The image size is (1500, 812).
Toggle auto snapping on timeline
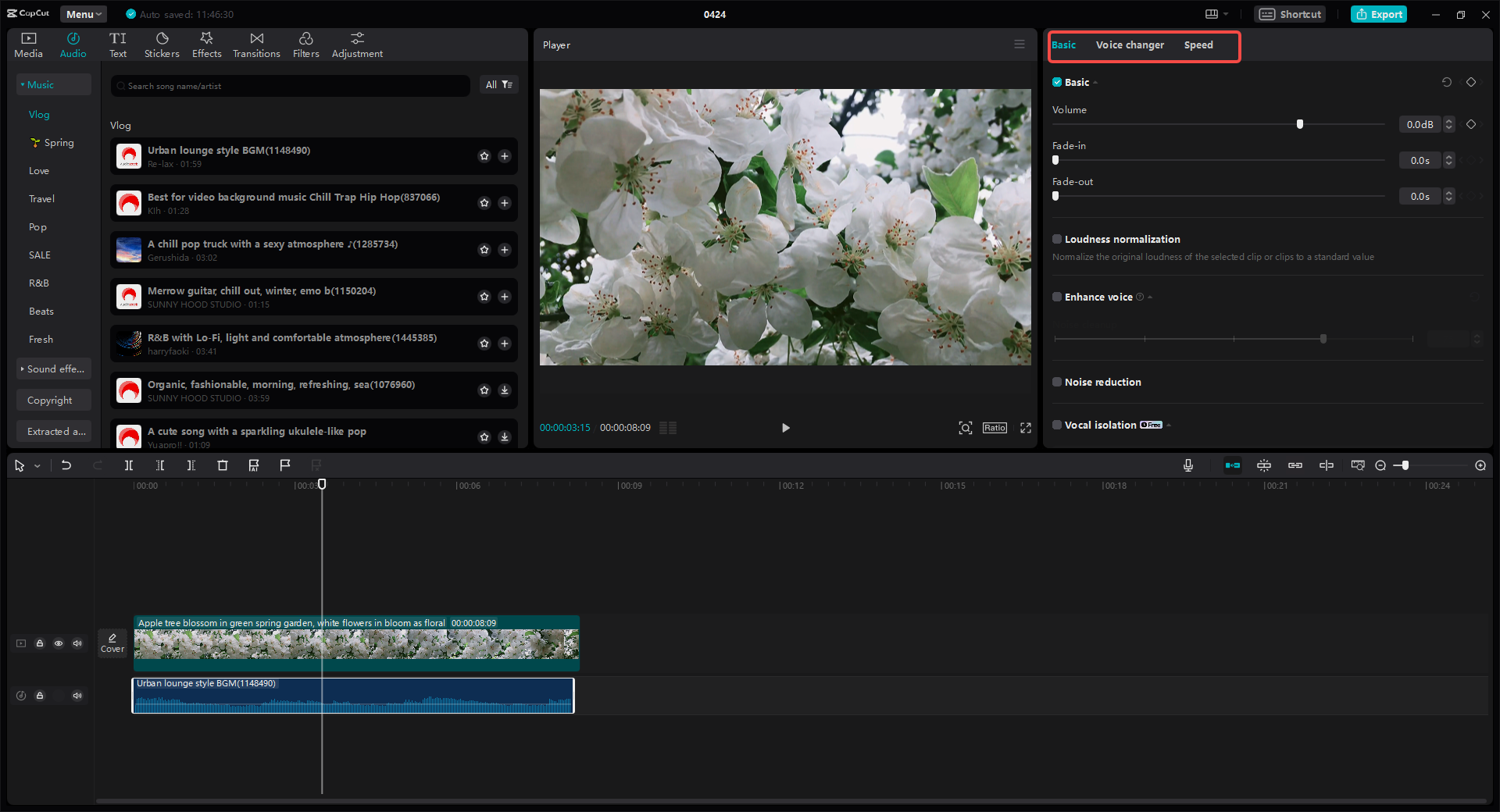point(1264,465)
